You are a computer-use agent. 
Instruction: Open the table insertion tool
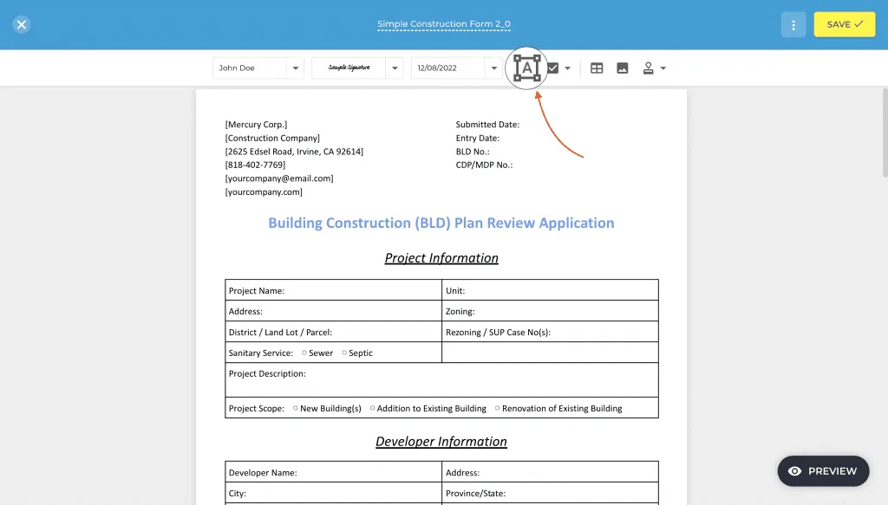tap(596, 68)
